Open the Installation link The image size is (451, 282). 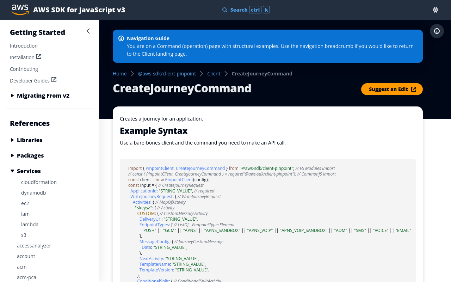[22, 57]
